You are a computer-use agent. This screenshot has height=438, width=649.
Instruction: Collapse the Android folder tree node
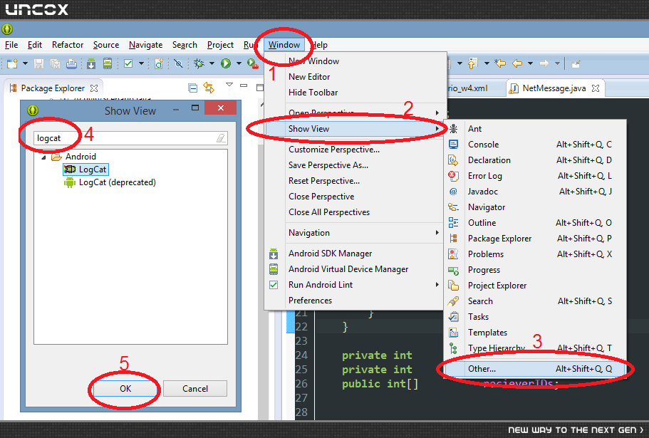coord(43,157)
